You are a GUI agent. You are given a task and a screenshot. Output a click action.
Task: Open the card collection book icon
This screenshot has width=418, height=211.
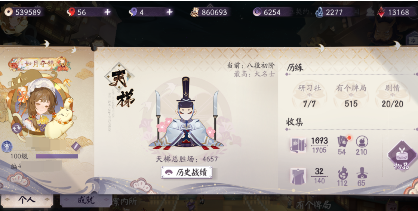[298, 145]
